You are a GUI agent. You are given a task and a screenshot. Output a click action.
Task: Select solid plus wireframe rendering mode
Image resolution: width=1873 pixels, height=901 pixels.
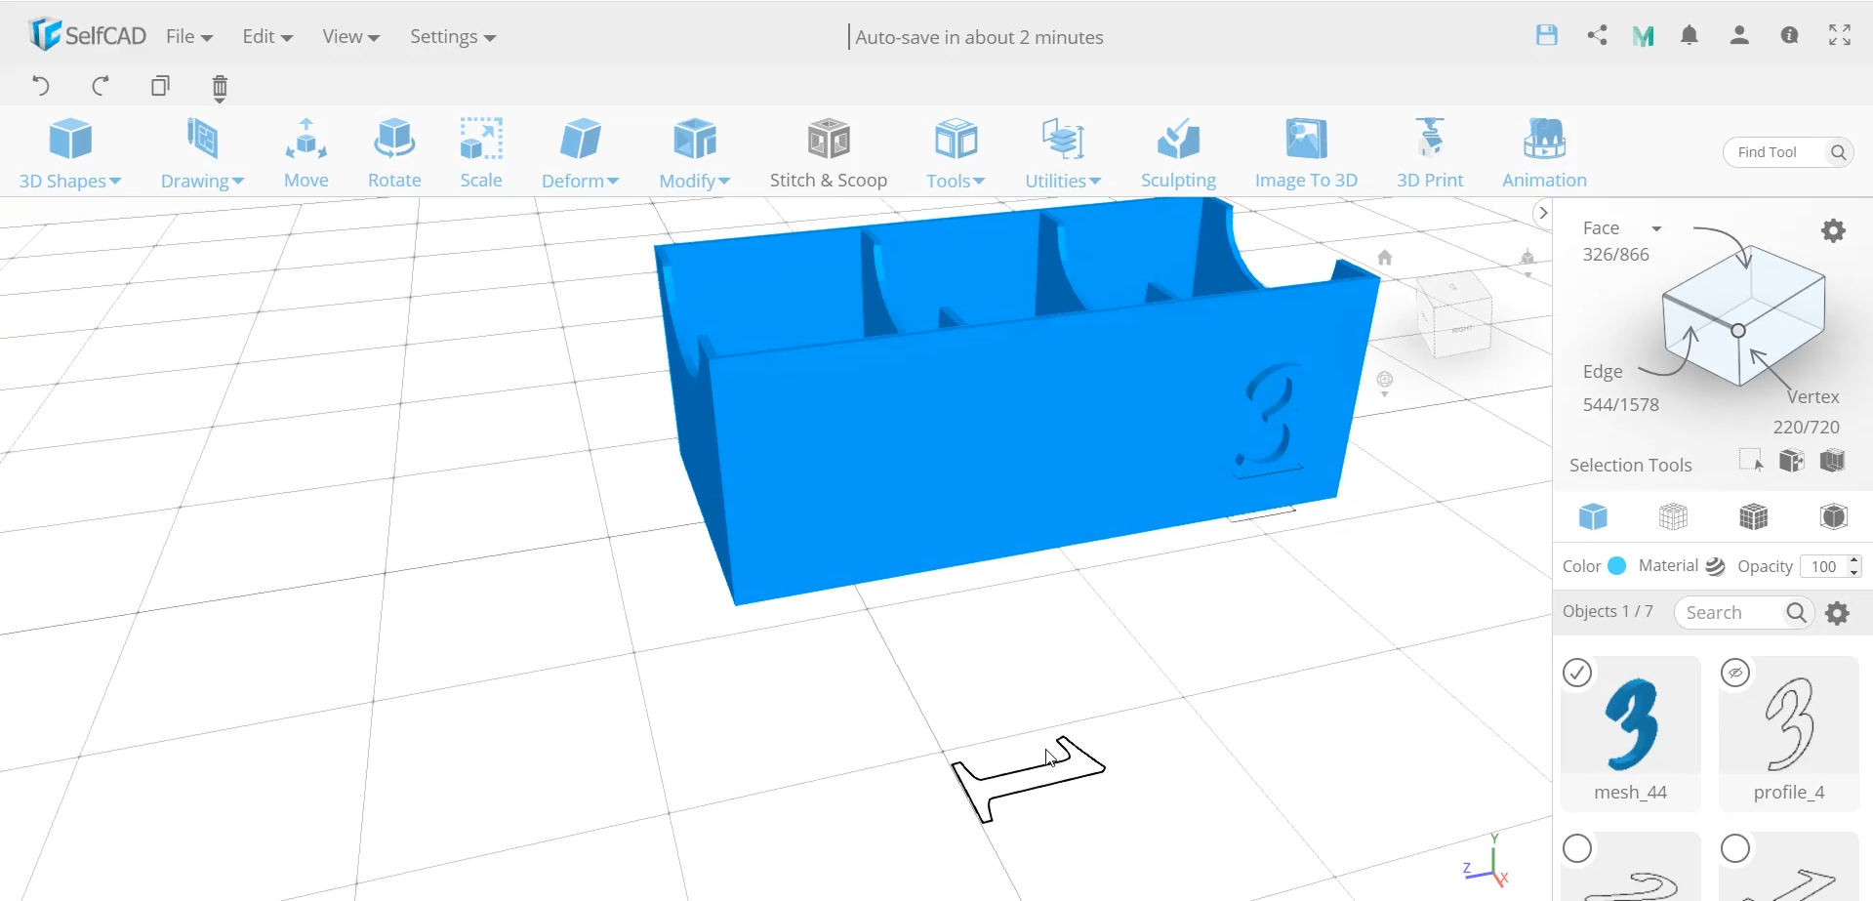coord(1753,515)
